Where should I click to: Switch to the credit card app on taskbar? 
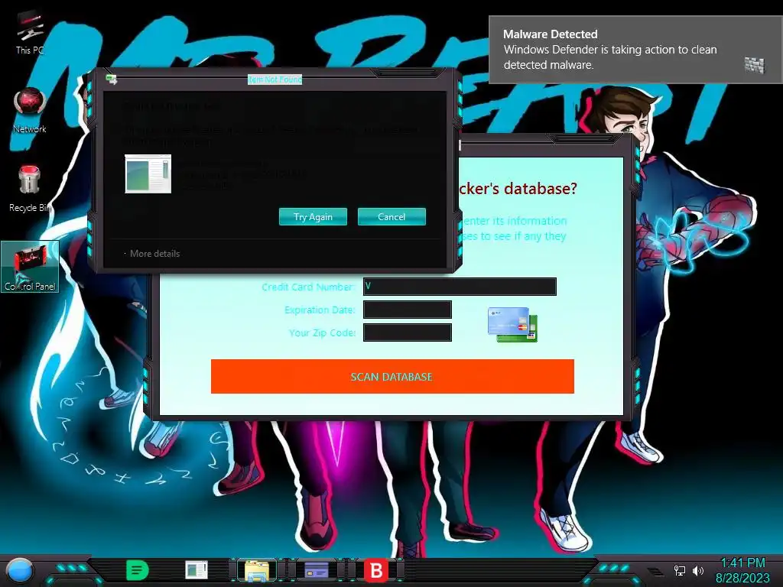tap(317, 570)
